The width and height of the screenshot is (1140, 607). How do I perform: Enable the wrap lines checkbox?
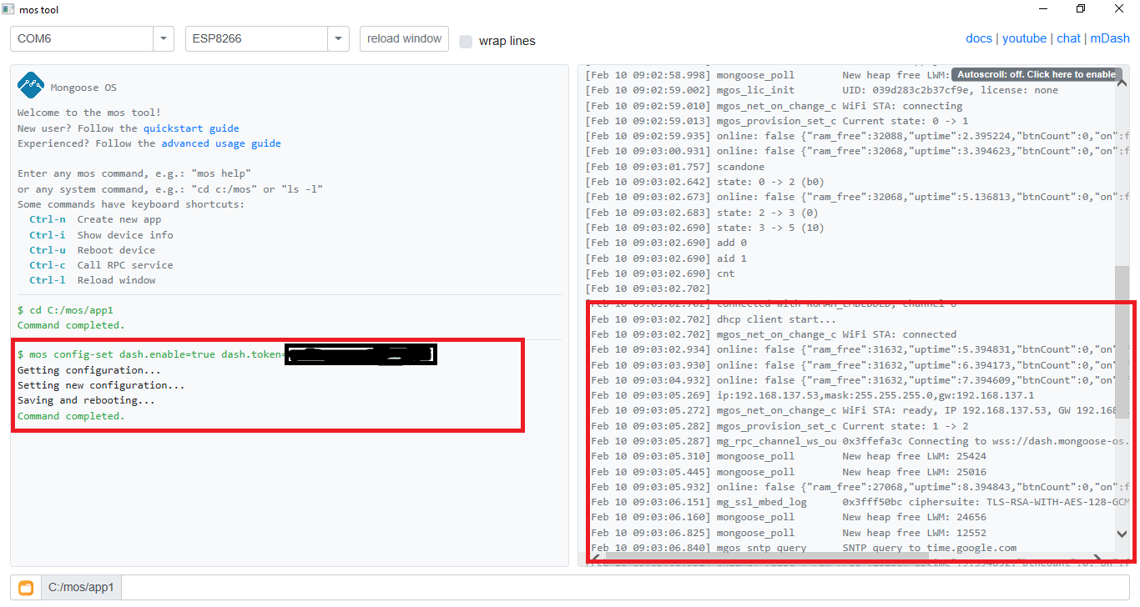466,41
